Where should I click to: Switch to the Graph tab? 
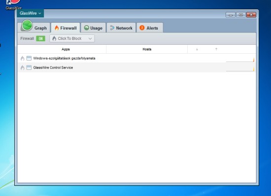point(34,28)
